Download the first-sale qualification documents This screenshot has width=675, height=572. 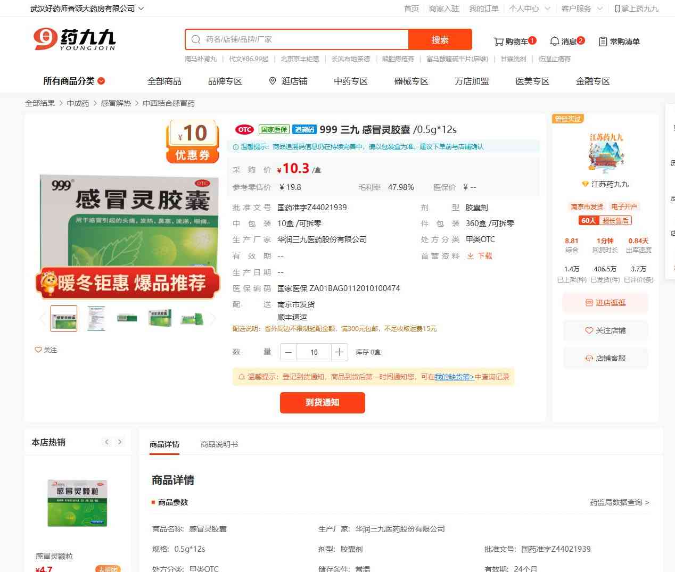tap(479, 256)
